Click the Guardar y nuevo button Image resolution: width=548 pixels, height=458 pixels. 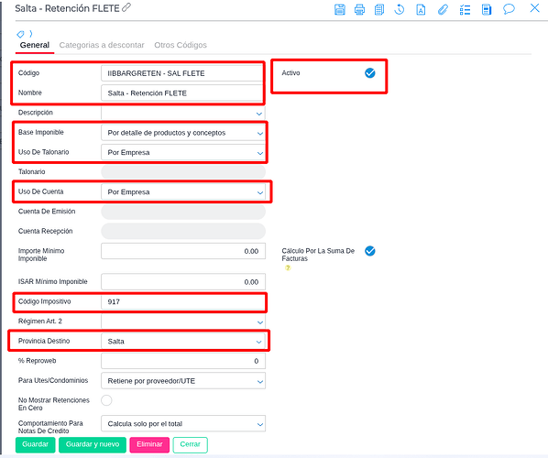pos(93,445)
